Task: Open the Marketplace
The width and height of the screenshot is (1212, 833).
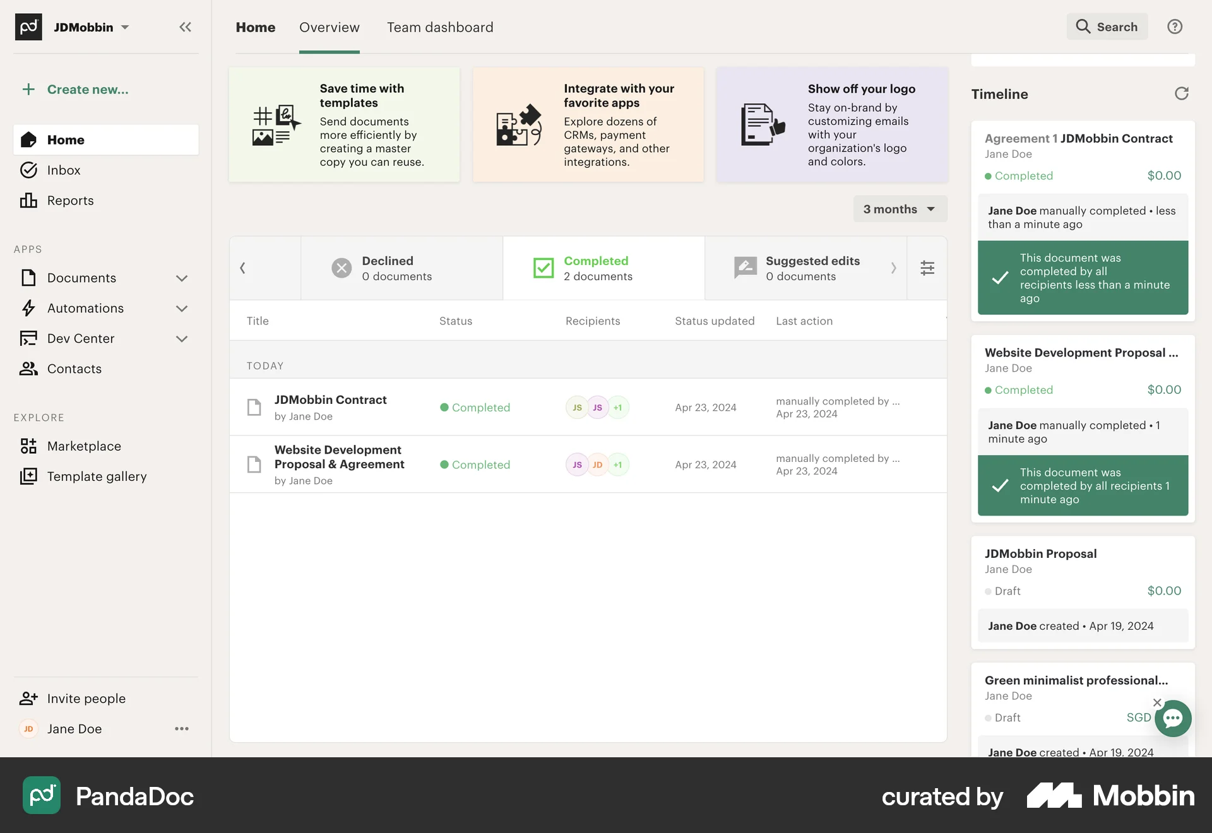Action: [84, 446]
